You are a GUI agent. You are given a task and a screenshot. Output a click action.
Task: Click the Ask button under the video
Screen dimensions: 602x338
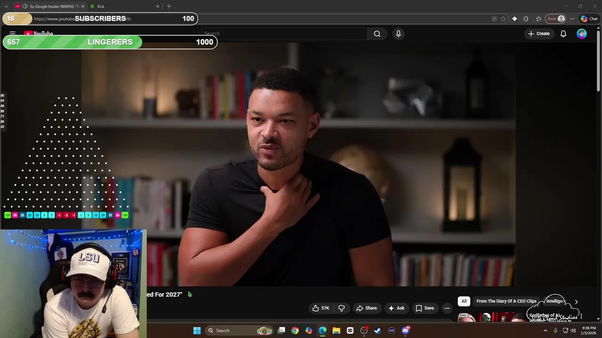[x=396, y=308]
